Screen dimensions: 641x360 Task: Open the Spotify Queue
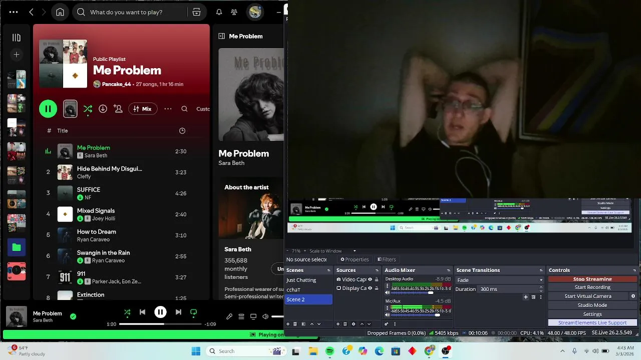tap(241, 316)
